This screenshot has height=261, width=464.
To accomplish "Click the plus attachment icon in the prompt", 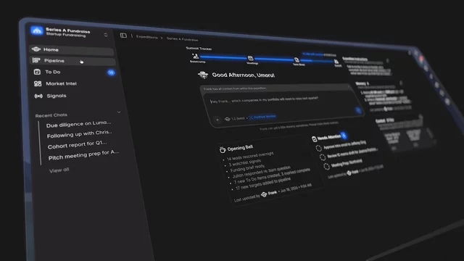I will point(217,120).
